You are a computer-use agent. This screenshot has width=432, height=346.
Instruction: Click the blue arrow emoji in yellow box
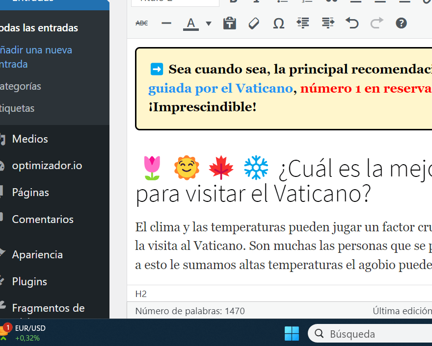point(157,69)
